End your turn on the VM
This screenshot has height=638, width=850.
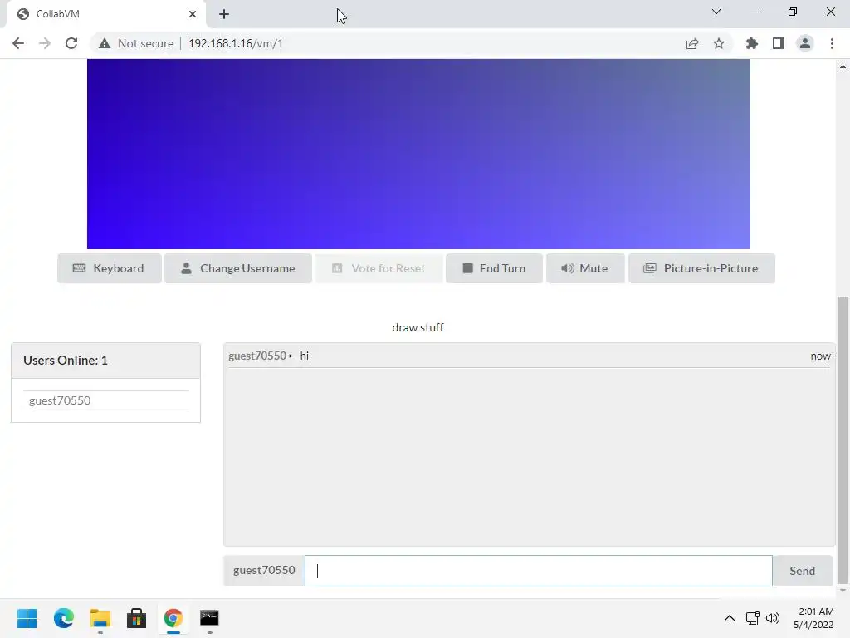pyautogui.click(x=493, y=268)
